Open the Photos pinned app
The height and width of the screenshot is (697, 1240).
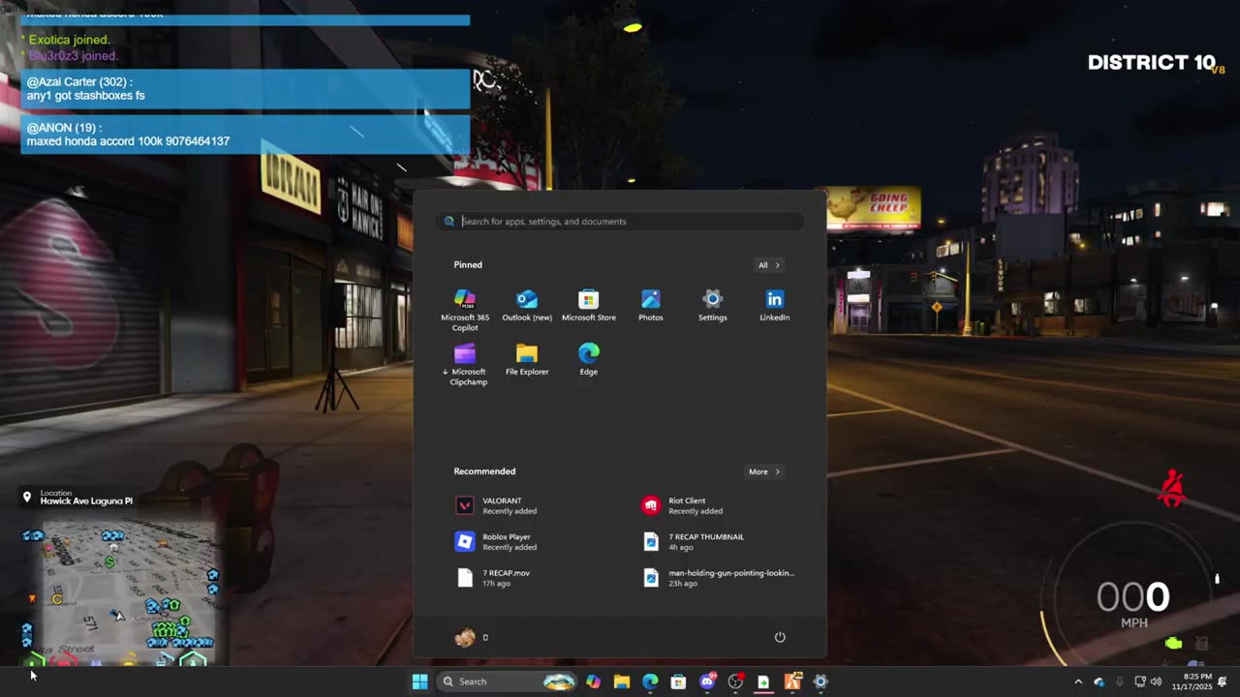click(x=651, y=305)
